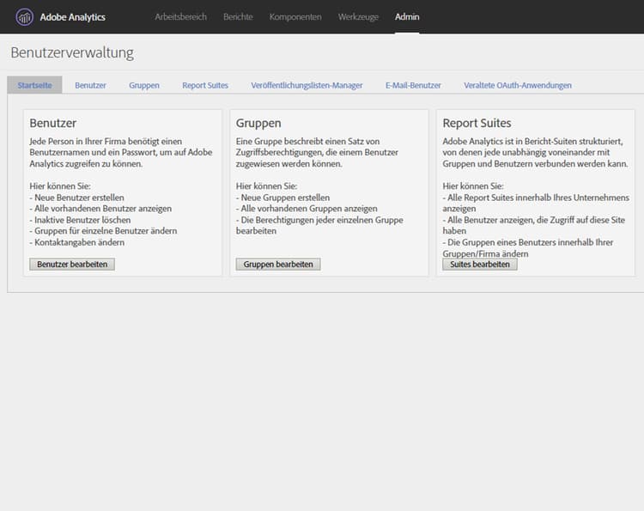644x511 pixels.
Task: Click the Gruppen panel heading
Action: (258, 123)
